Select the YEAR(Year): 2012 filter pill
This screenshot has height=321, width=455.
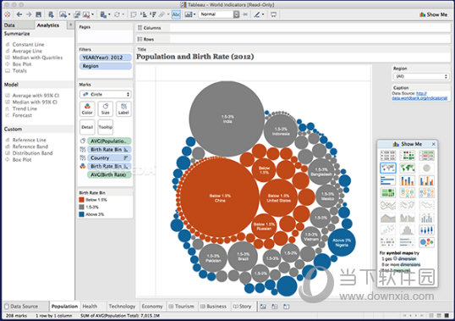(105, 58)
